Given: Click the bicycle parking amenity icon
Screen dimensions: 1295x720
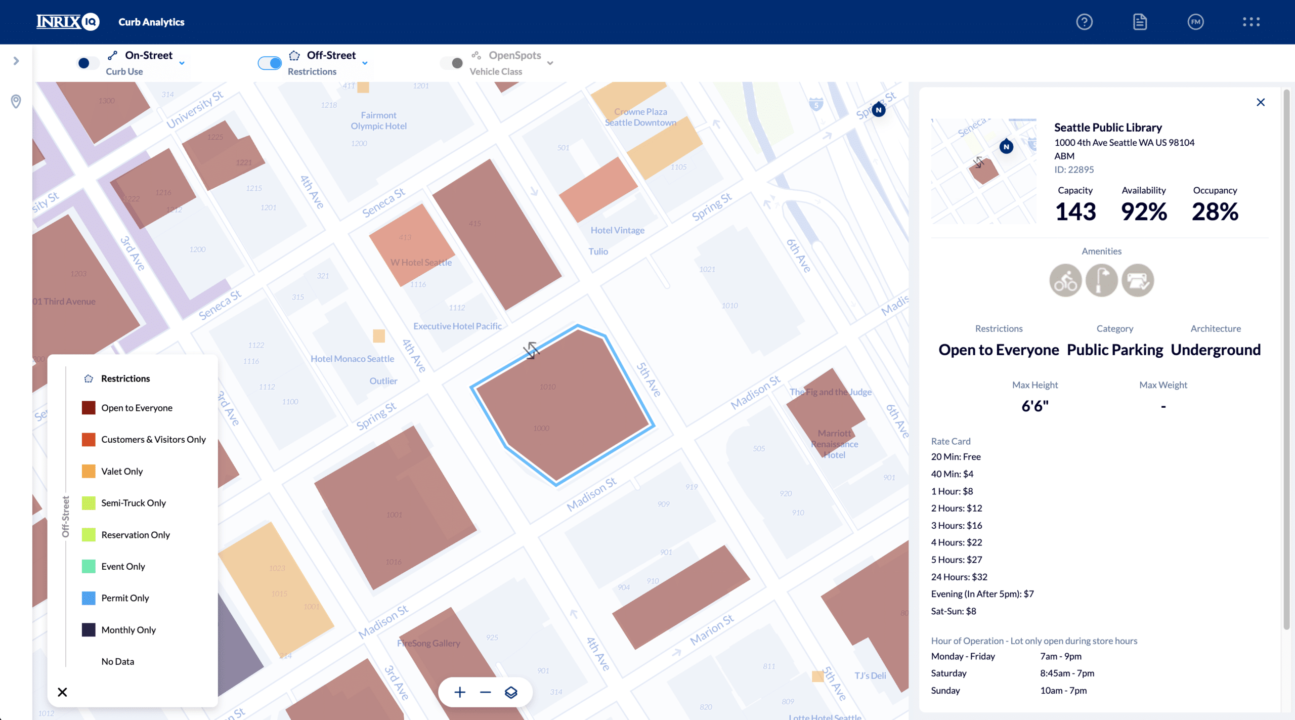Looking at the screenshot, I should [x=1065, y=280].
